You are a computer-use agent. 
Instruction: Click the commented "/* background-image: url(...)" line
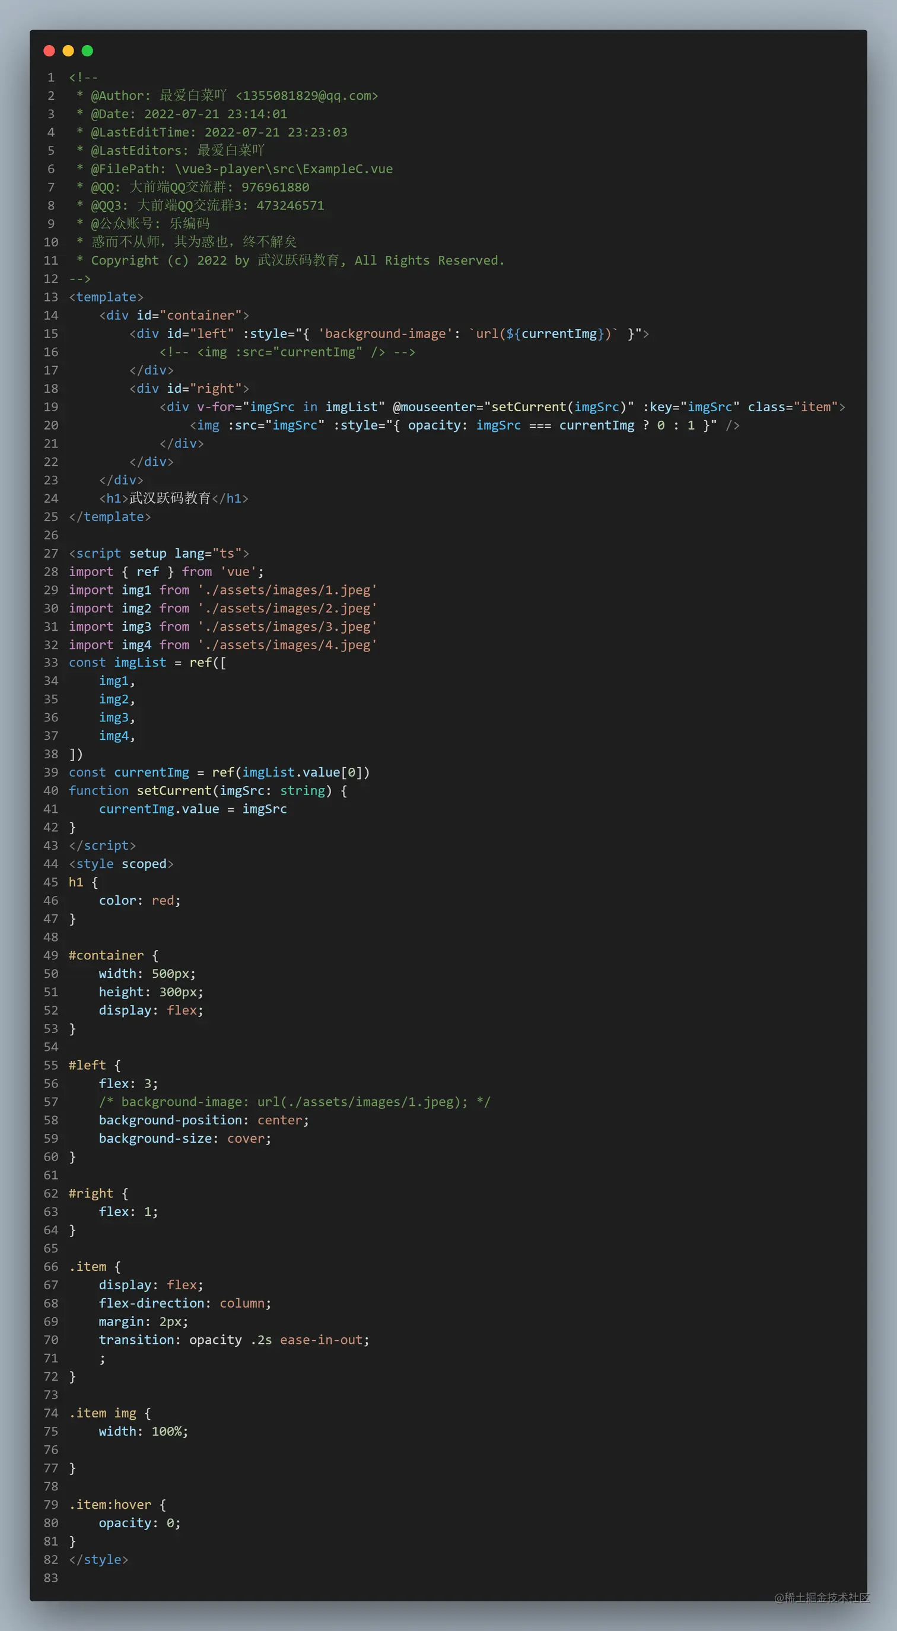coord(295,1102)
